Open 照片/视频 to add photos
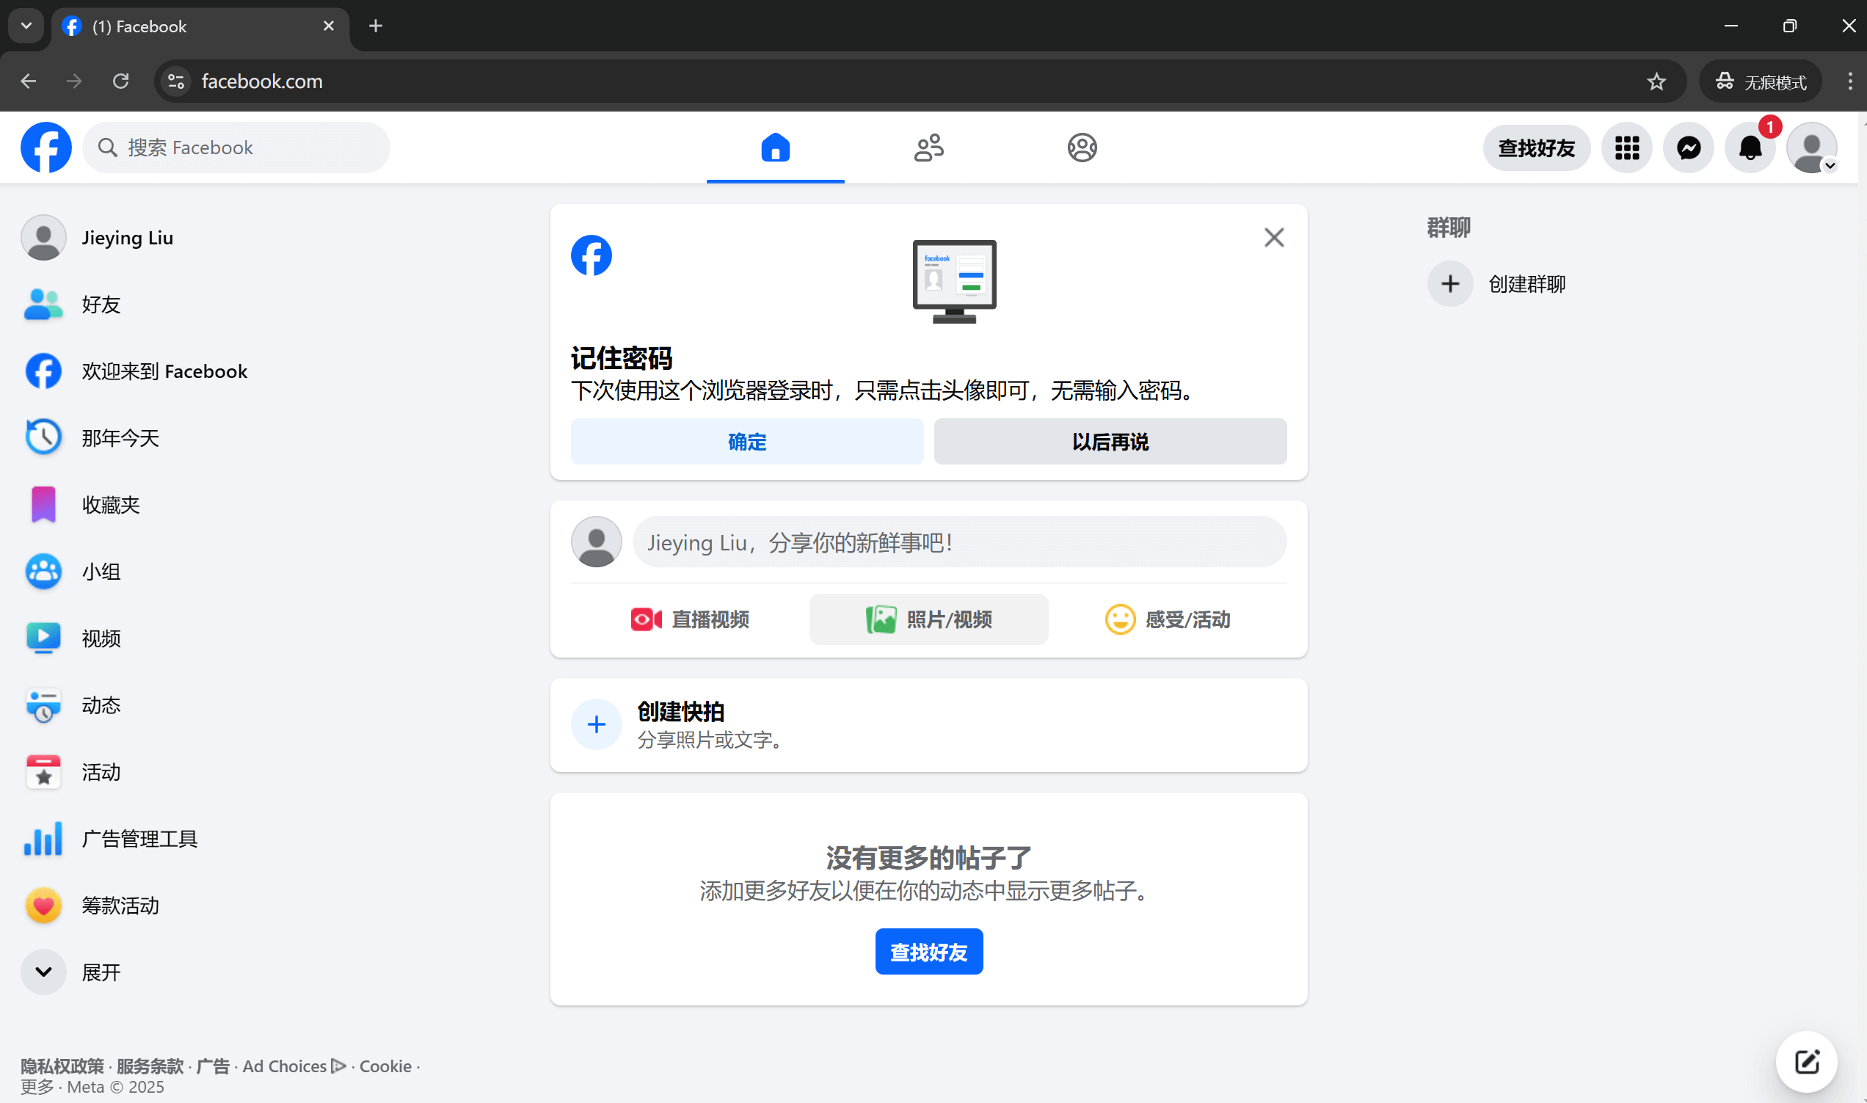The width and height of the screenshot is (1867, 1103). coord(928,619)
